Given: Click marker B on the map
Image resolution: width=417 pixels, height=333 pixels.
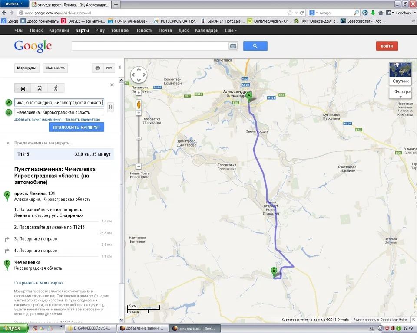Looking at the screenshot, I should [x=274, y=272].
